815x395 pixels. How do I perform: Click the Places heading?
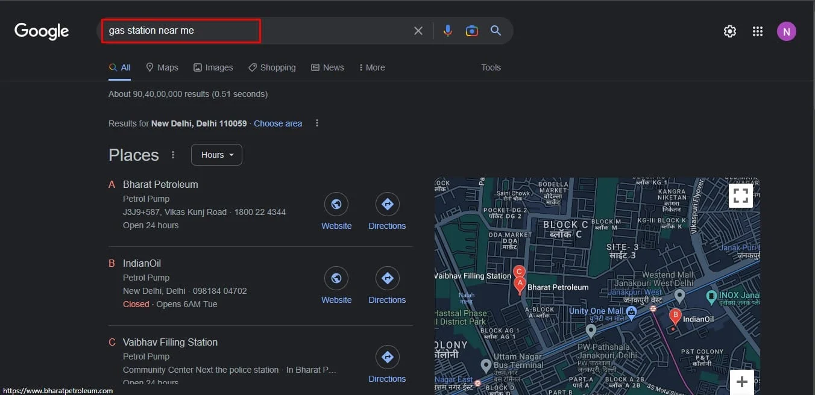point(134,155)
